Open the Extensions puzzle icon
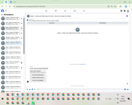Screen dimensions: 132x105 (x=120, y=7)
